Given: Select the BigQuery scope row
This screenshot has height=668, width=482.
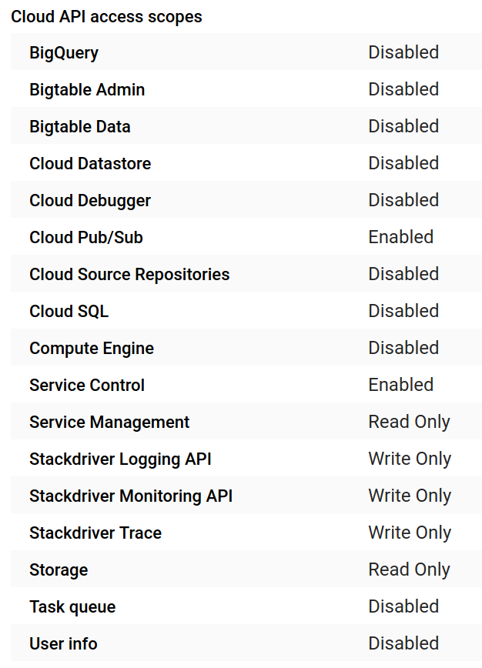Looking at the screenshot, I should point(246,52).
